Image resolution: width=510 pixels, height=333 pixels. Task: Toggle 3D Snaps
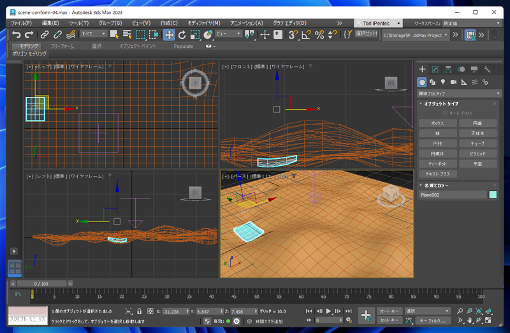pyautogui.click(x=293, y=34)
